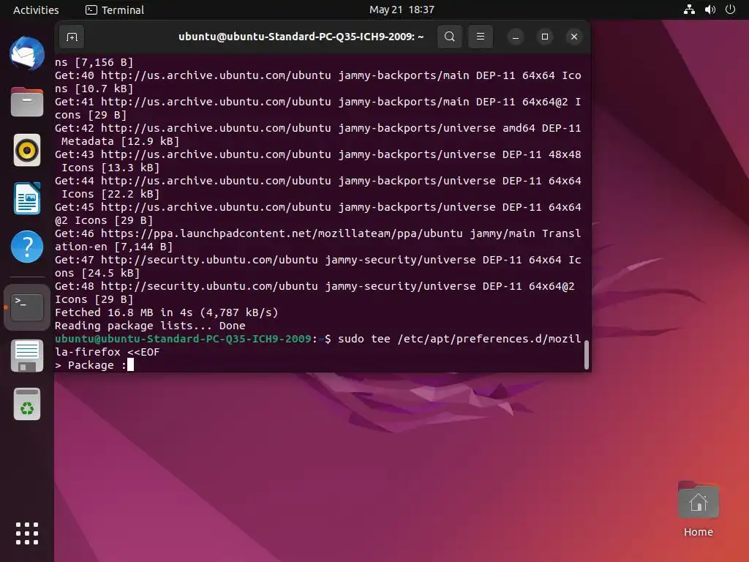The image size is (749, 562).
Task: Click the Get:48 security.ubuntu.com line
Action: (315, 286)
